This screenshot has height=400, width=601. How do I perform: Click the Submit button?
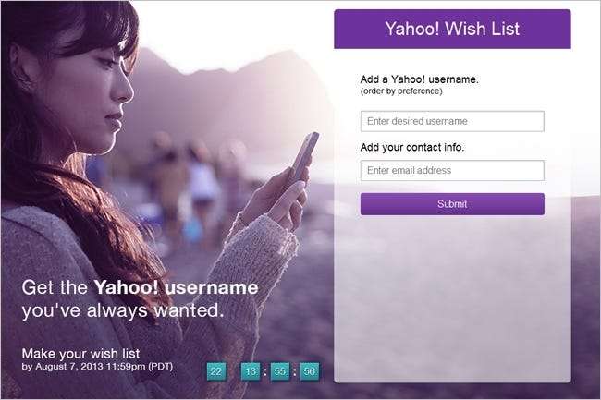(x=452, y=204)
